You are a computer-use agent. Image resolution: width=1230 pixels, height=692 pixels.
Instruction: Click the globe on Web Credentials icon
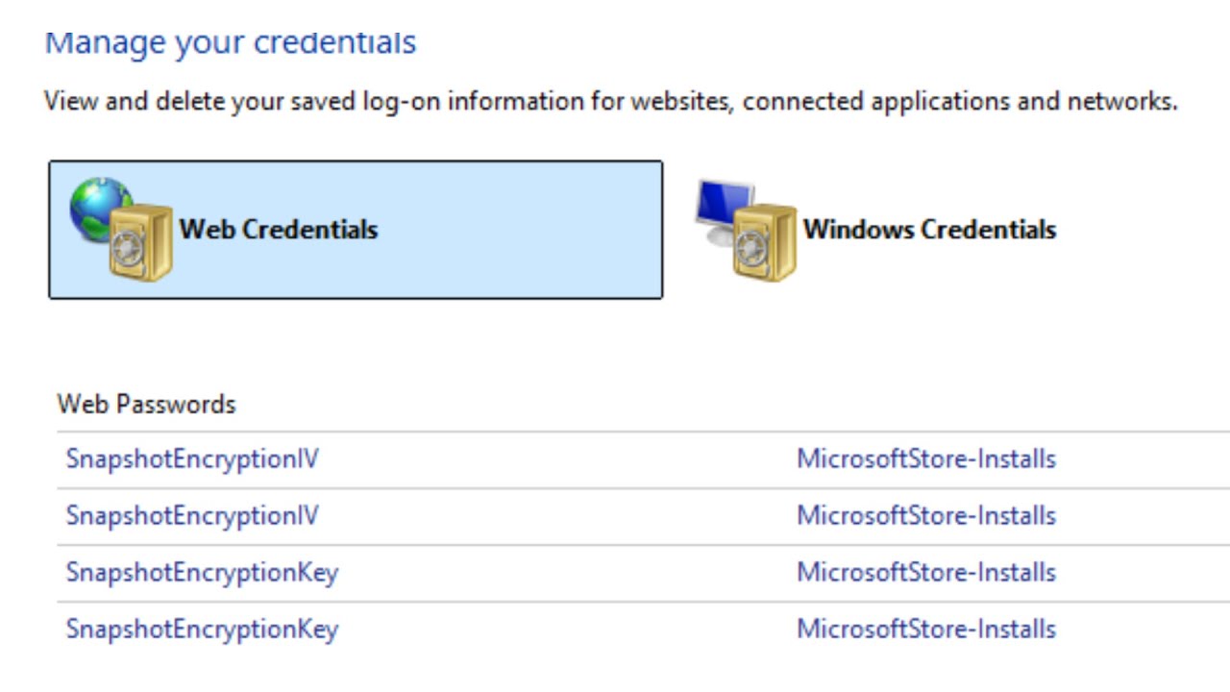pos(94,206)
